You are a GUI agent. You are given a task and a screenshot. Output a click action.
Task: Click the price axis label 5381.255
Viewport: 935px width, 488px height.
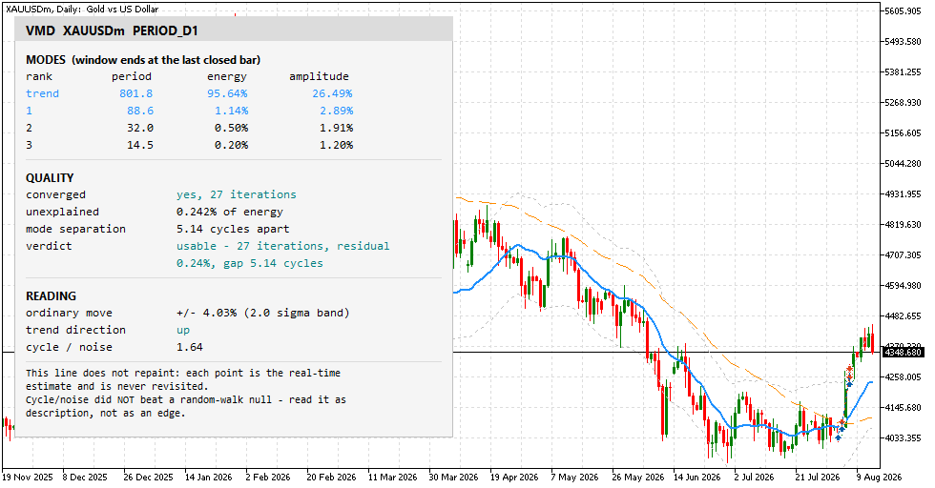click(x=903, y=72)
